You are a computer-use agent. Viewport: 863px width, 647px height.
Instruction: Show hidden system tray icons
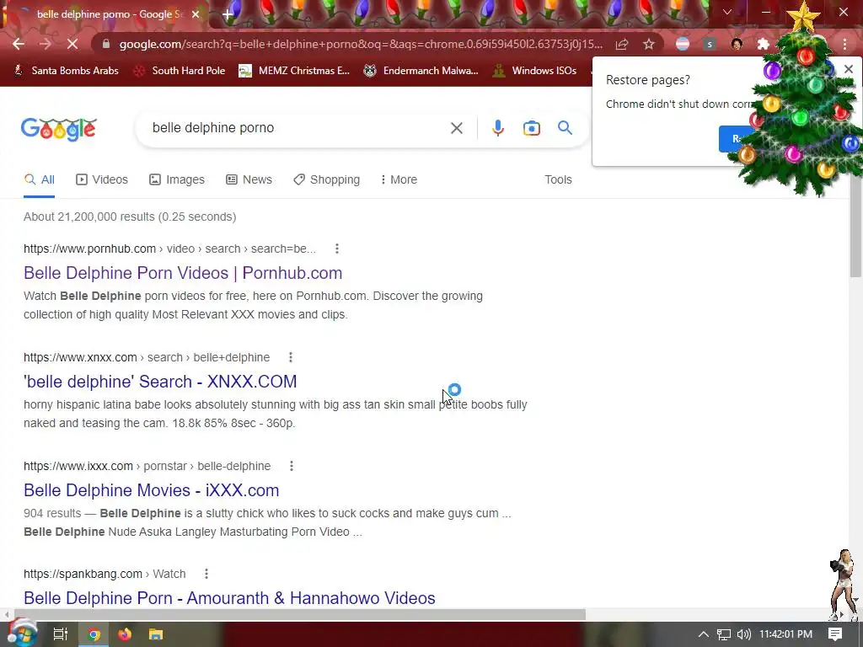pos(703,634)
